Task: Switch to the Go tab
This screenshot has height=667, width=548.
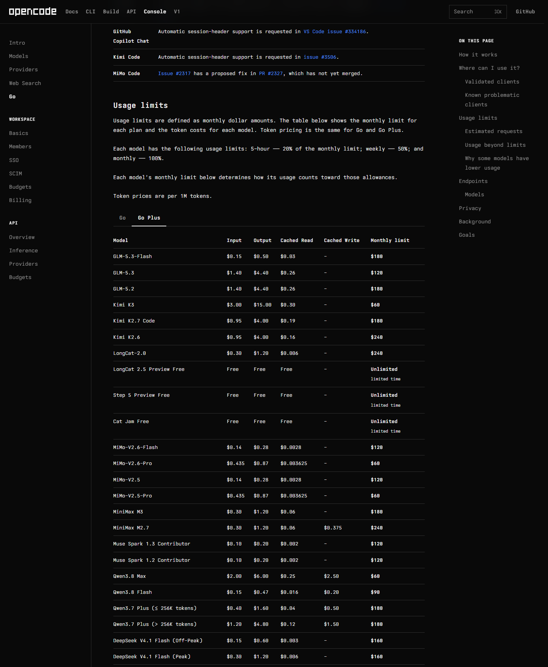Action: coord(122,218)
